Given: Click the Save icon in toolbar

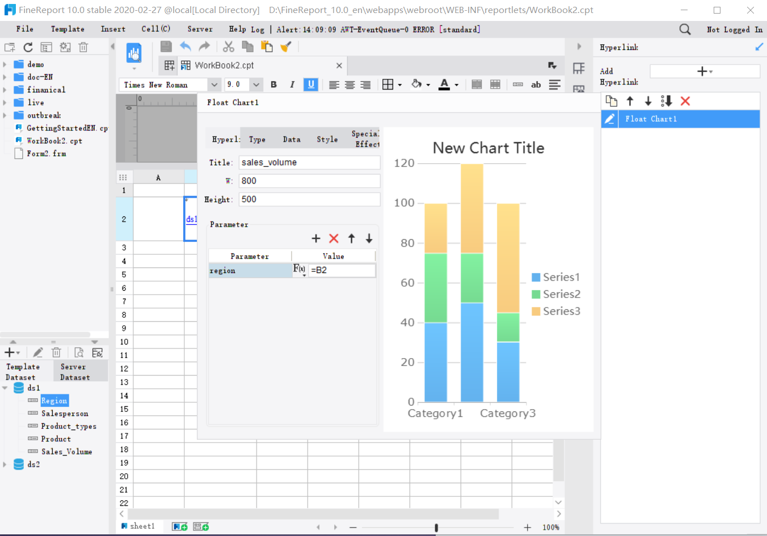Looking at the screenshot, I should (x=166, y=46).
